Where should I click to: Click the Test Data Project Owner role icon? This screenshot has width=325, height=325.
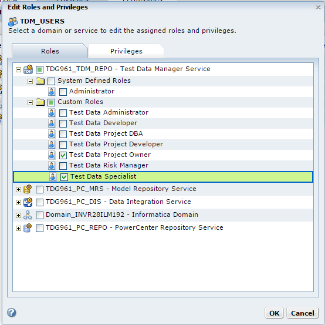(x=52, y=155)
